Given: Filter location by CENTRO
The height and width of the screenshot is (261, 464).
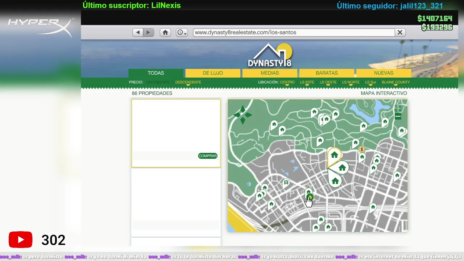Looking at the screenshot, I should (287, 82).
